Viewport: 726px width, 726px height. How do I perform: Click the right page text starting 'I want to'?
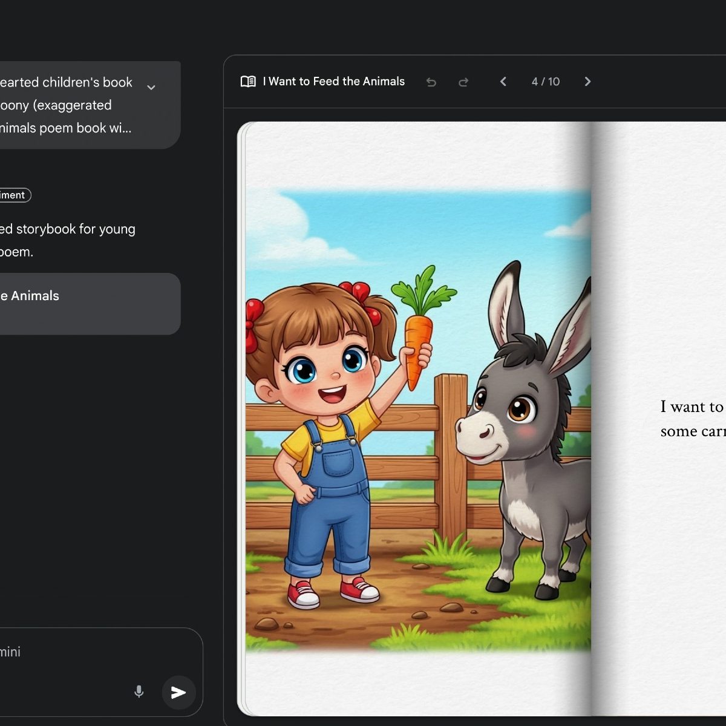pos(692,419)
